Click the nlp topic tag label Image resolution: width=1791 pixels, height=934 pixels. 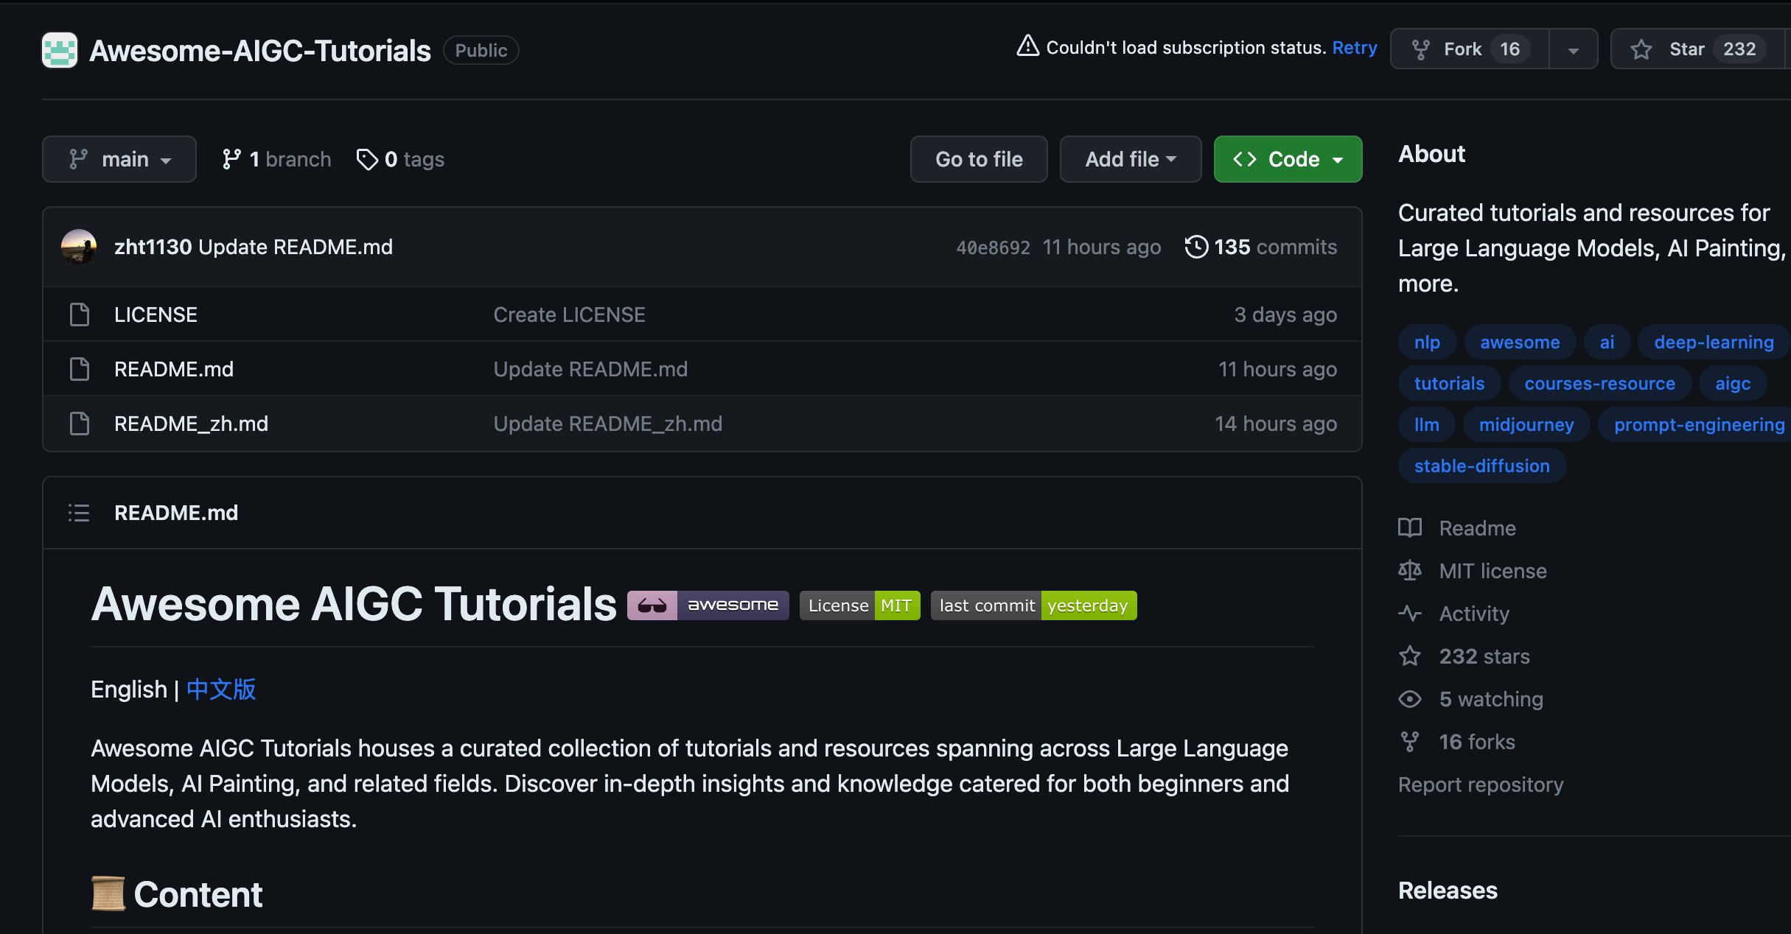pos(1428,341)
